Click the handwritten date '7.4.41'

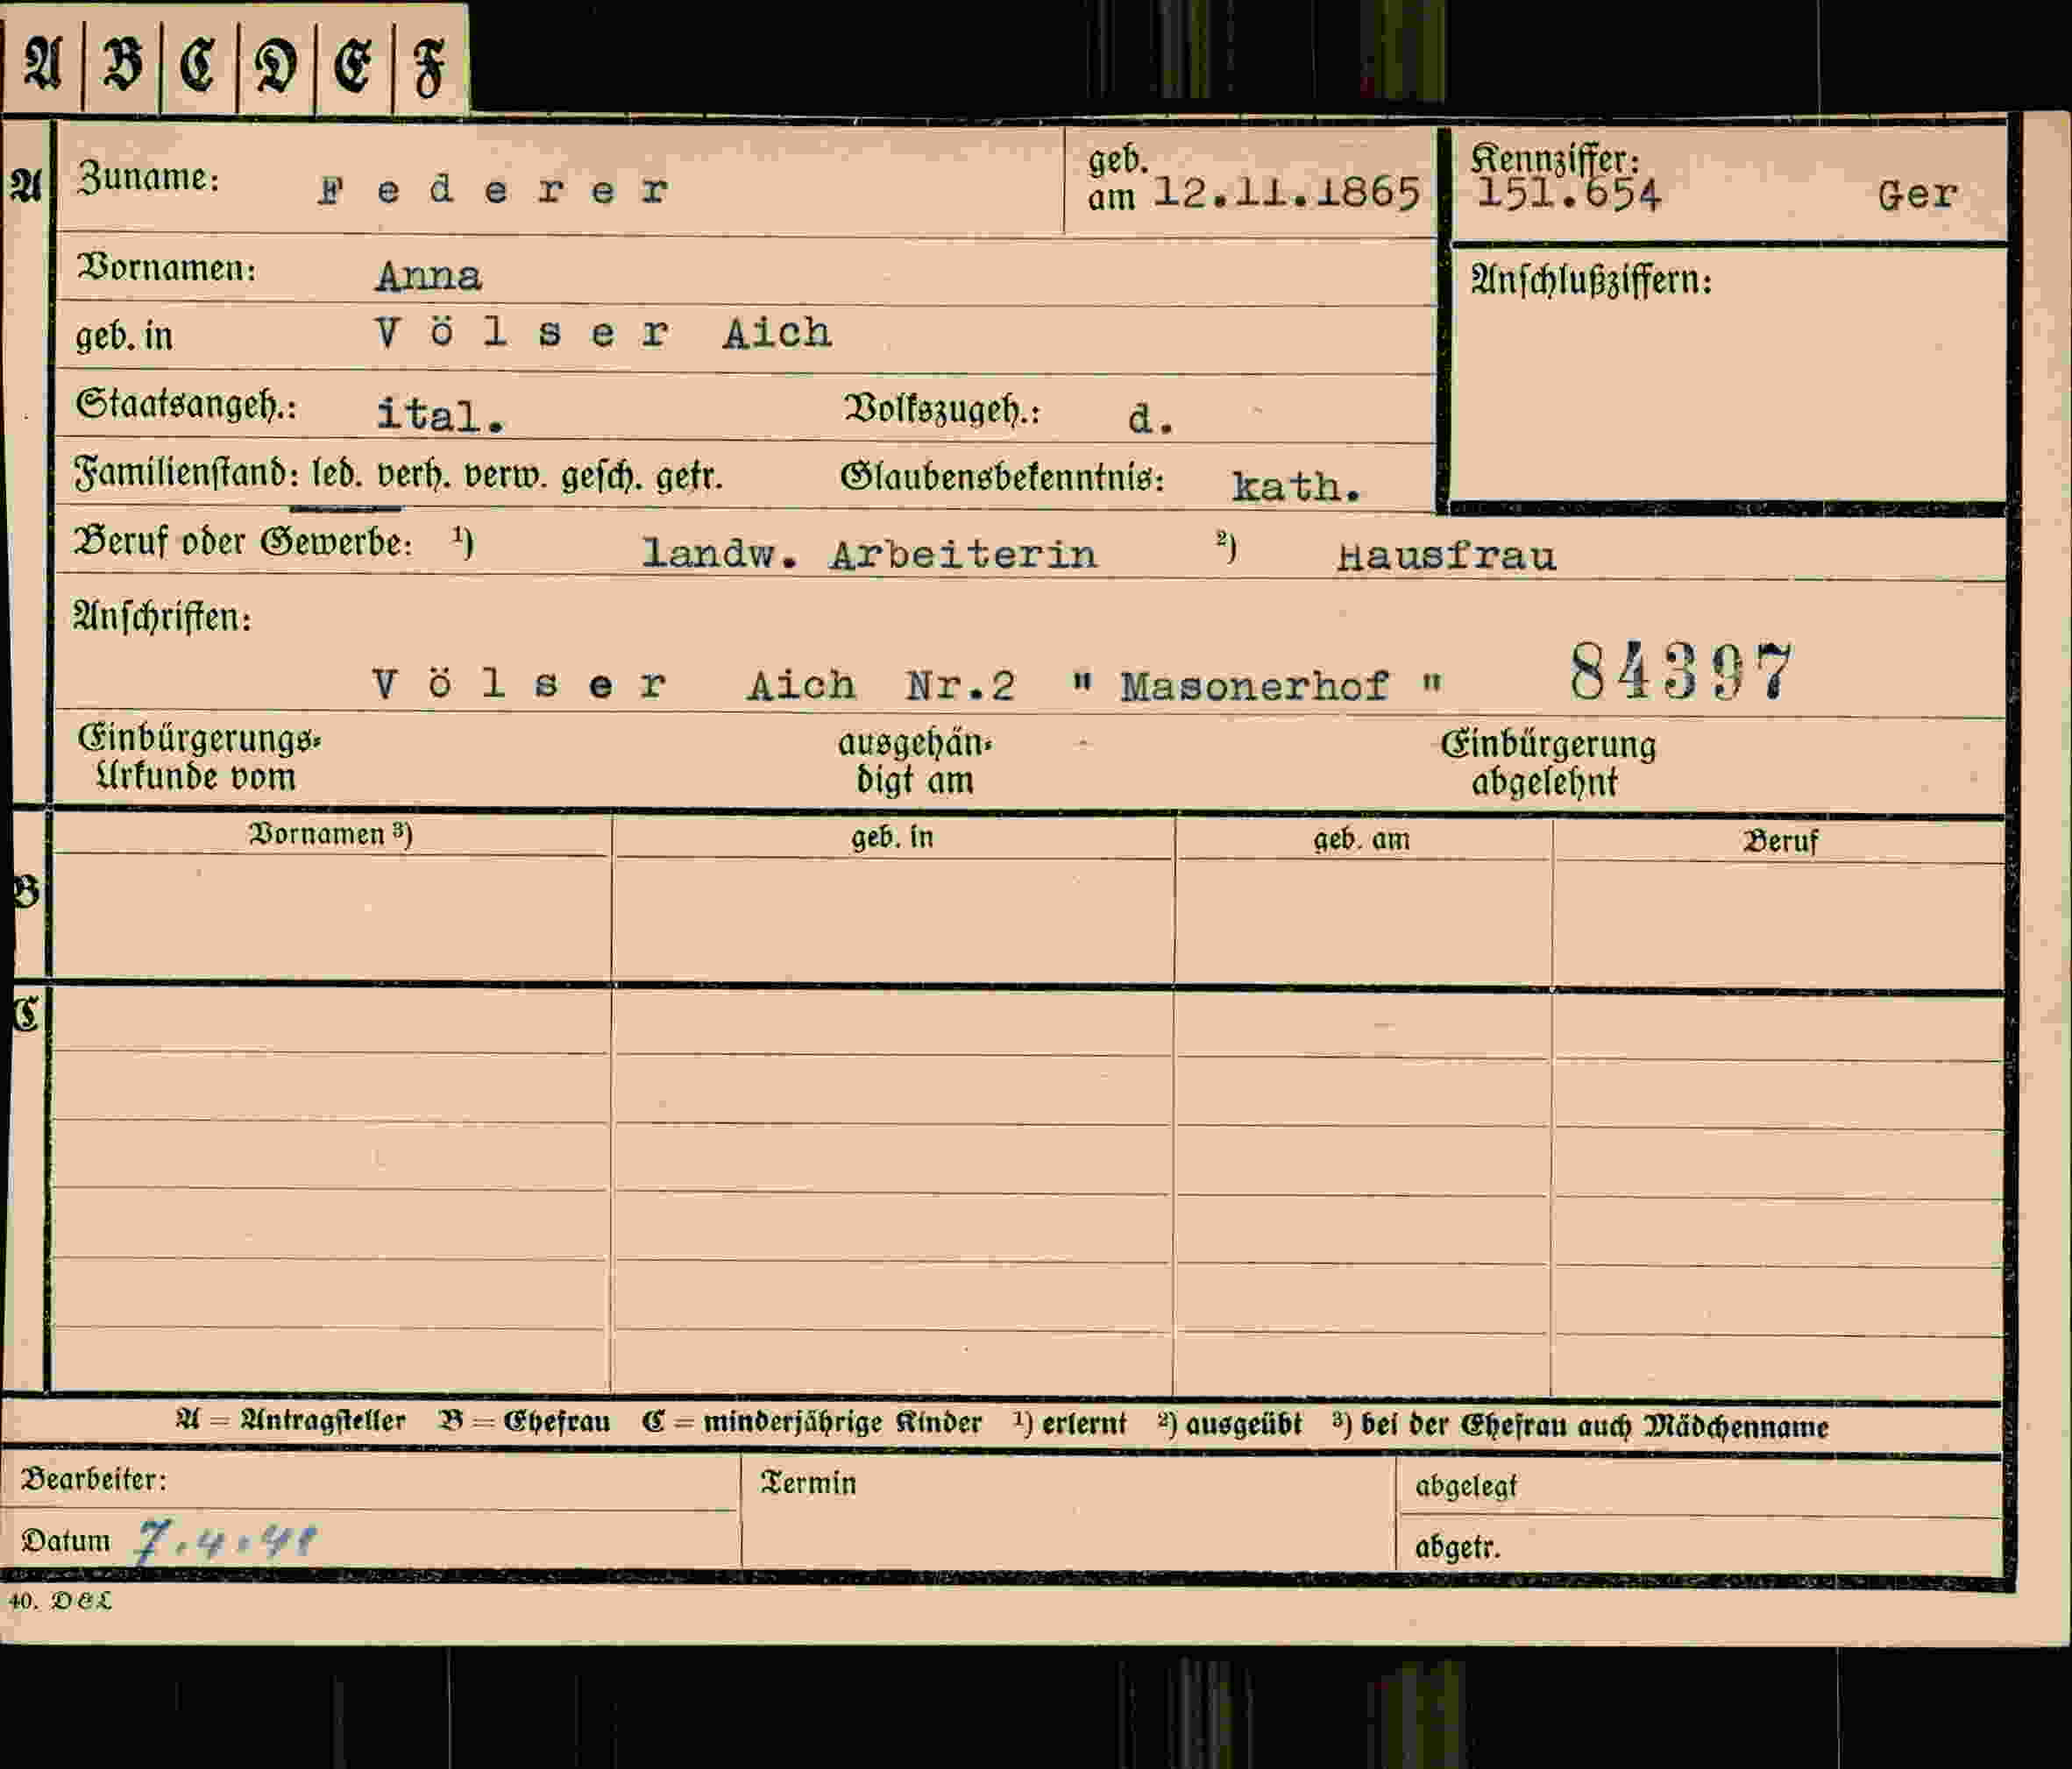pos(225,1541)
